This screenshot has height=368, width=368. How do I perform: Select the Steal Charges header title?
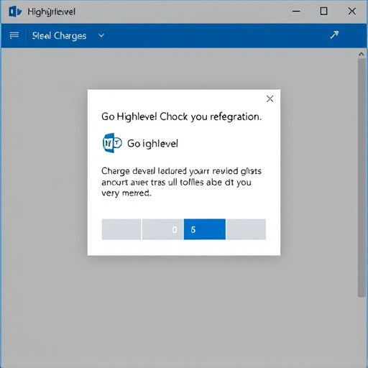[59, 36]
